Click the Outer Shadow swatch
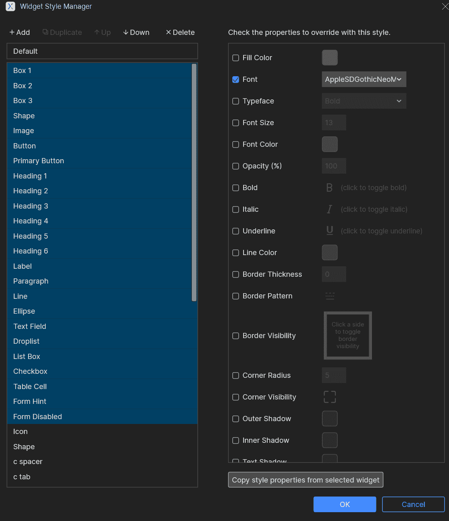Viewport: 449px width, 521px height. point(330,419)
